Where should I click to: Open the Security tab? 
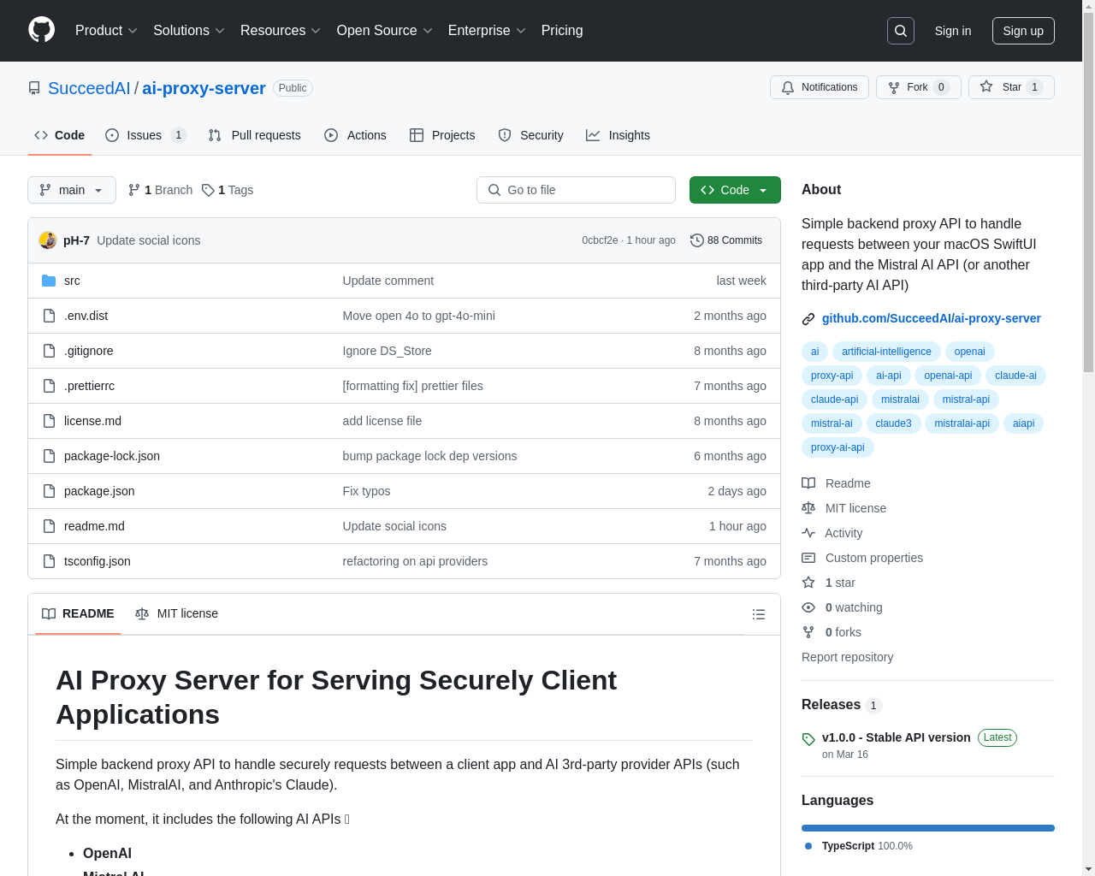pos(531,135)
